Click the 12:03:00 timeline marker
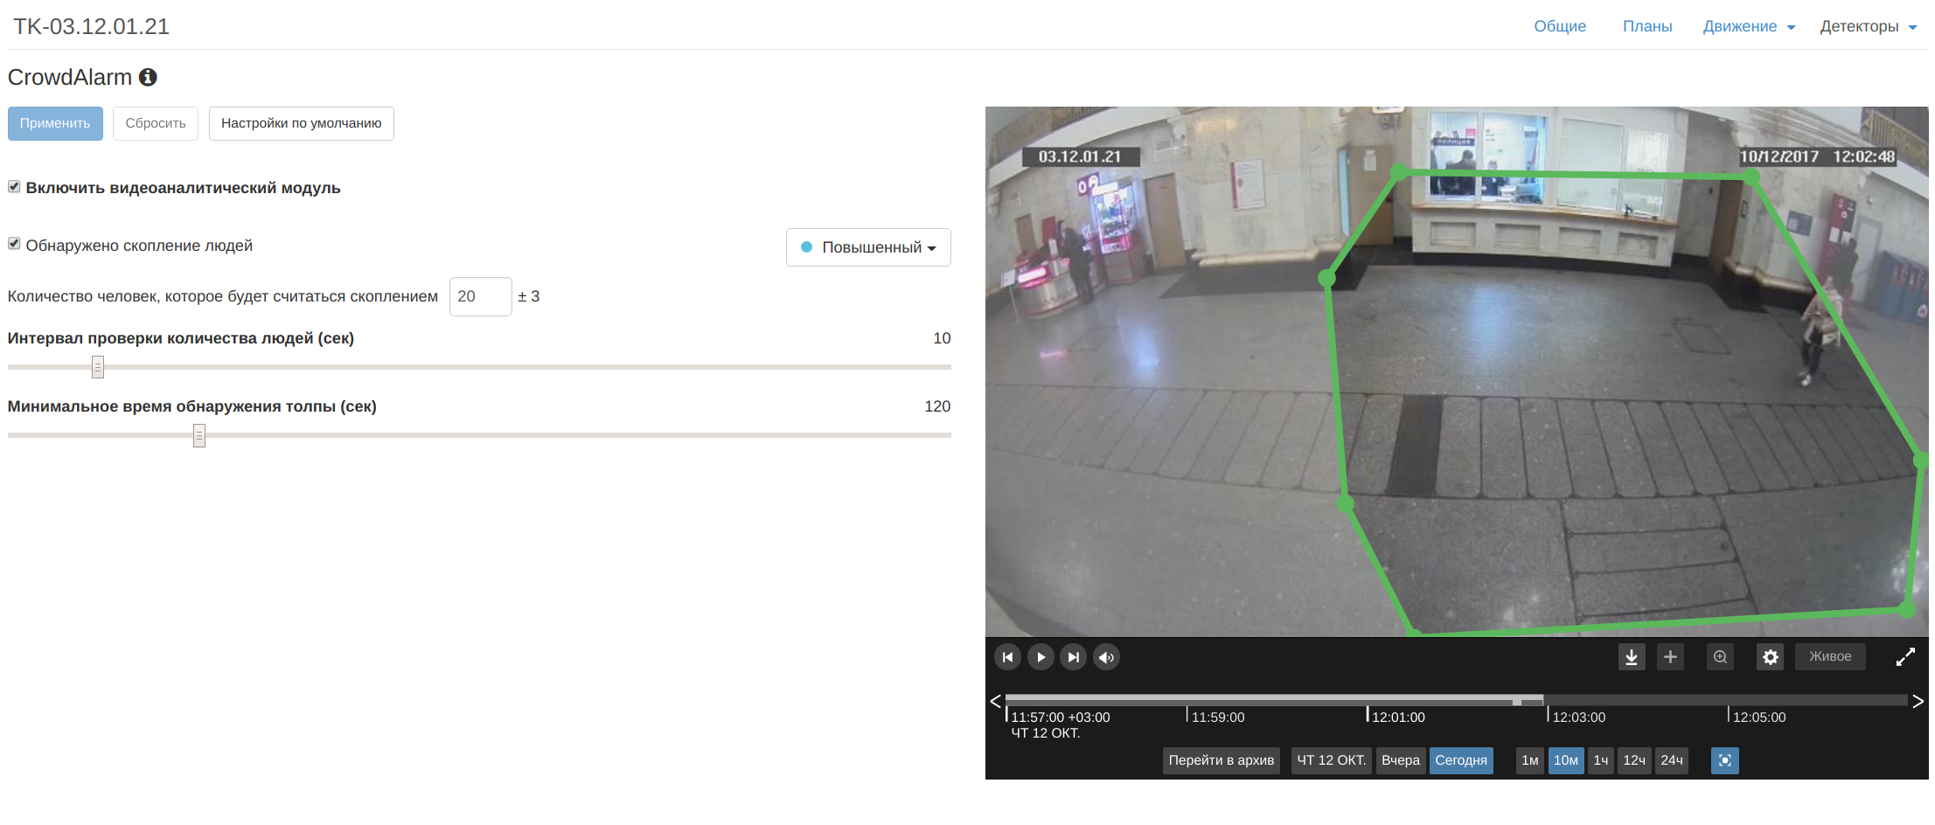The image size is (1935, 825). click(x=1579, y=717)
